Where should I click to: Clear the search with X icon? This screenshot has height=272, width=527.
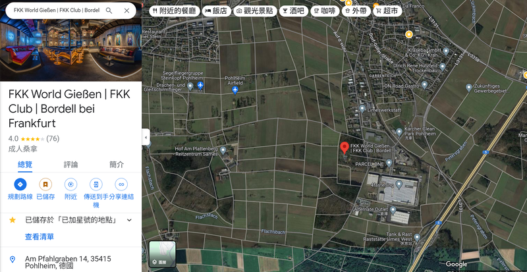[126, 11]
